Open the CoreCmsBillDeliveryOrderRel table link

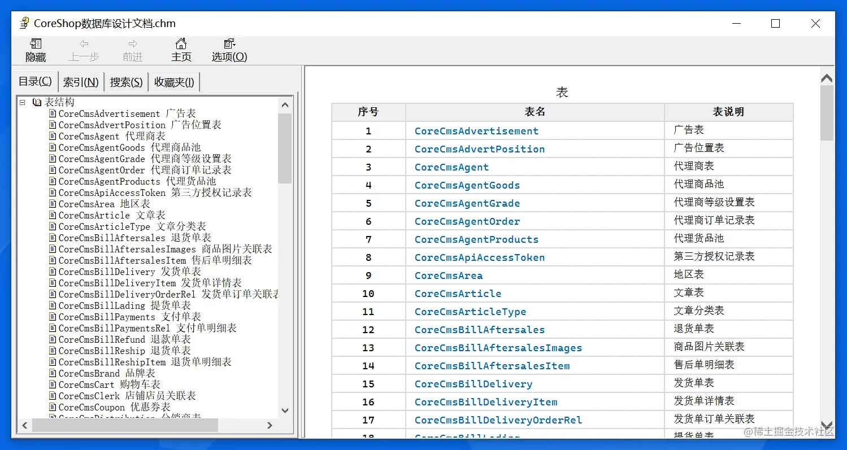pos(498,420)
